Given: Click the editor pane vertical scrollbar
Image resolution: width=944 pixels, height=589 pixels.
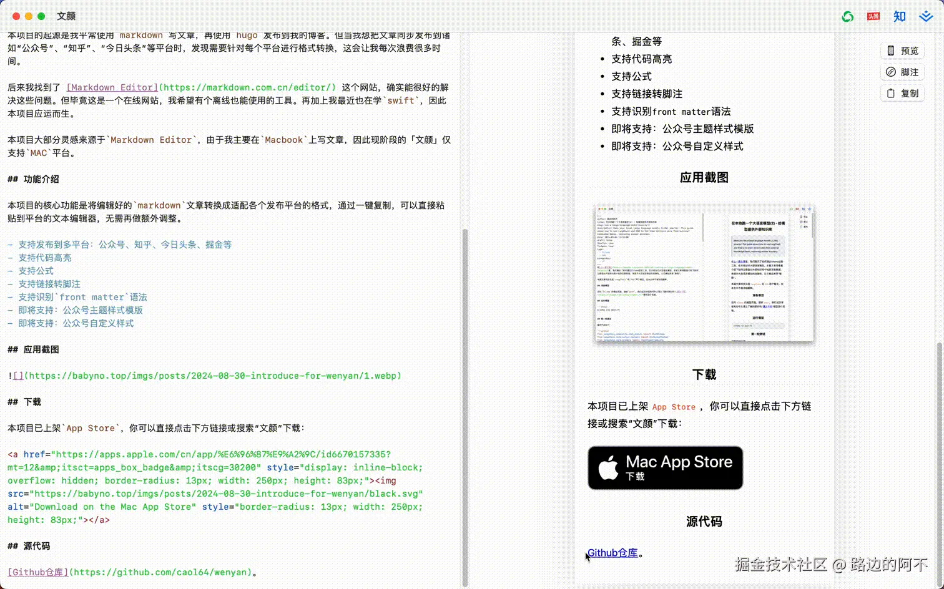Looking at the screenshot, I should coord(465,408).
